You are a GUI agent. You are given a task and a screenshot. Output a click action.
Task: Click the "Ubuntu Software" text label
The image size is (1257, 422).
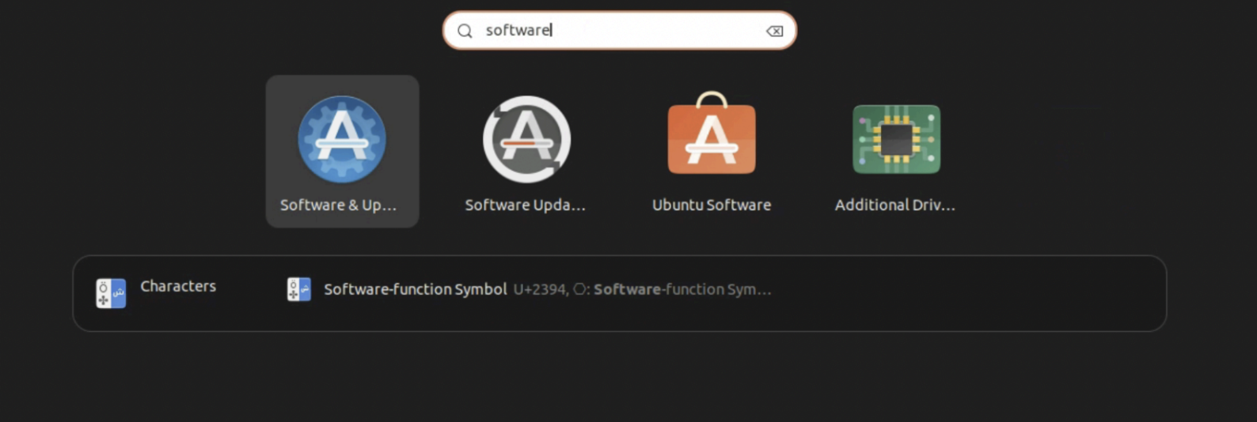point(711,205)
